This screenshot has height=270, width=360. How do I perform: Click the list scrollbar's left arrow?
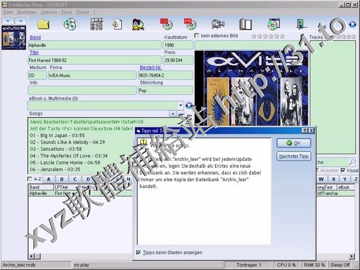[x=32, y=256]
